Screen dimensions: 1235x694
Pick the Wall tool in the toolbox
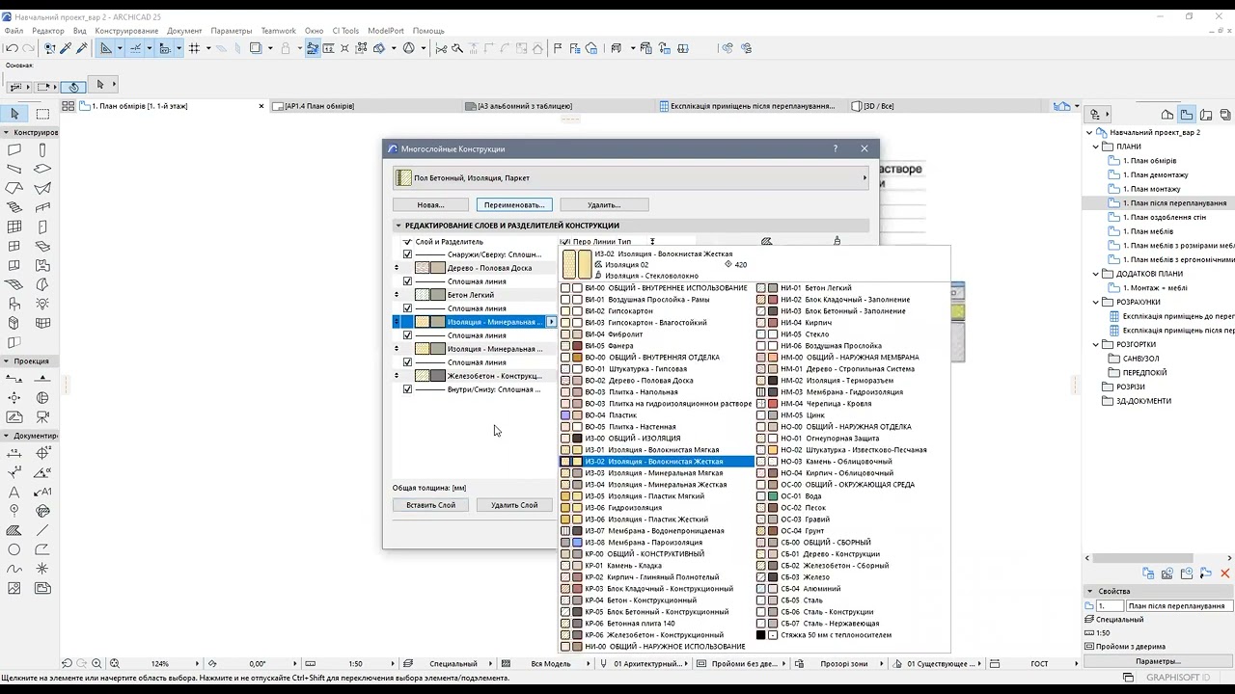tap(14, 150)
